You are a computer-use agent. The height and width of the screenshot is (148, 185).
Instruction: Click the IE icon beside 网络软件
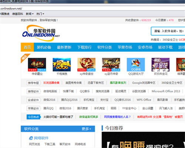(31, 138)
